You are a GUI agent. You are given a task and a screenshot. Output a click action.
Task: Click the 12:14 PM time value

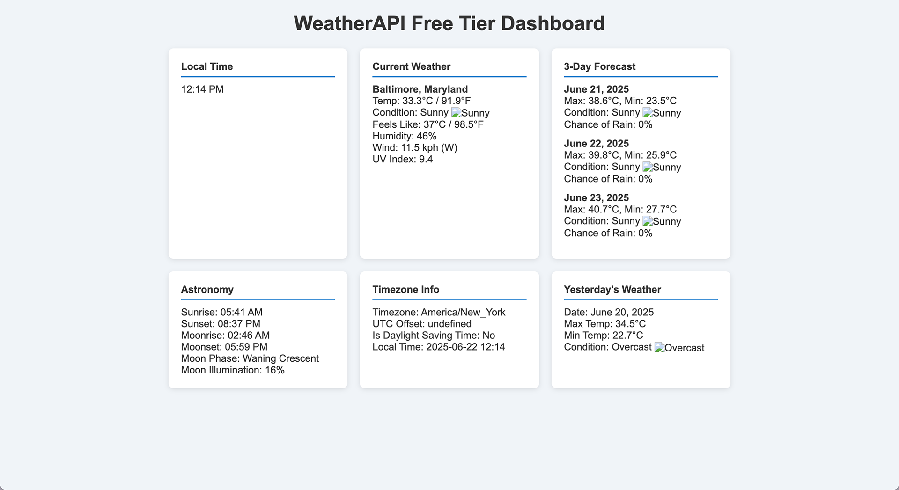click(x=202, y=89)
